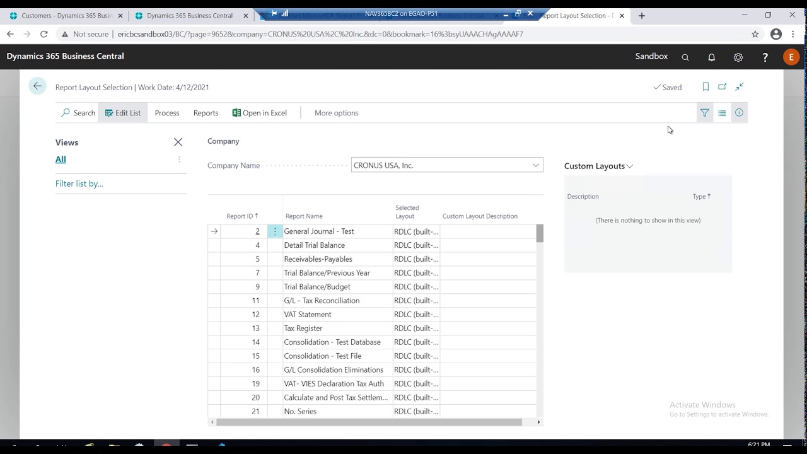Open report ID 2 link
The height and width of the screenshot is (454, 807).
(x=257, y=231)
